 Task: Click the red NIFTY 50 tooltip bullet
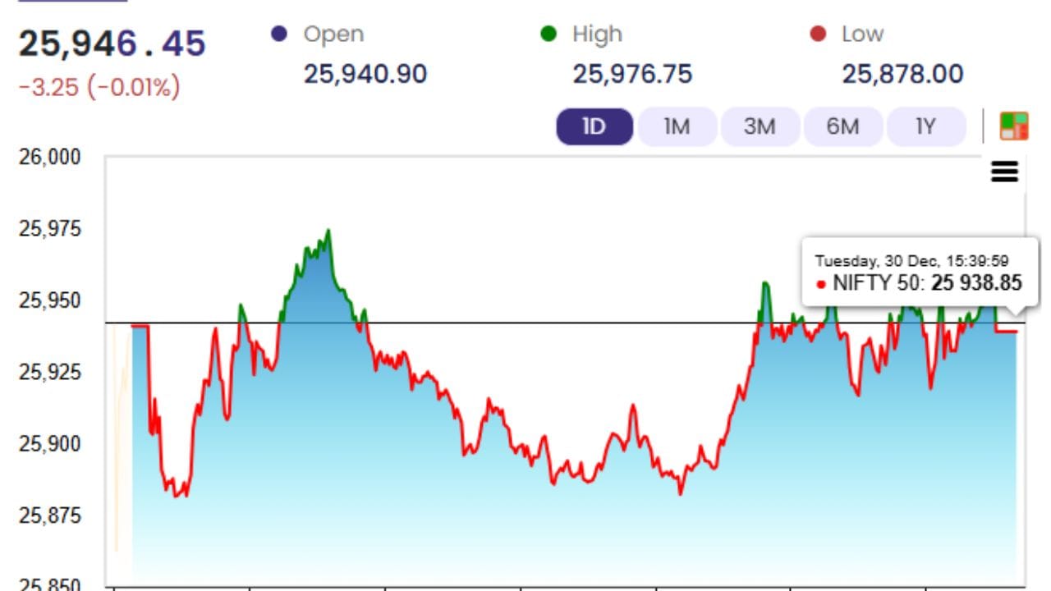point(821,284)
